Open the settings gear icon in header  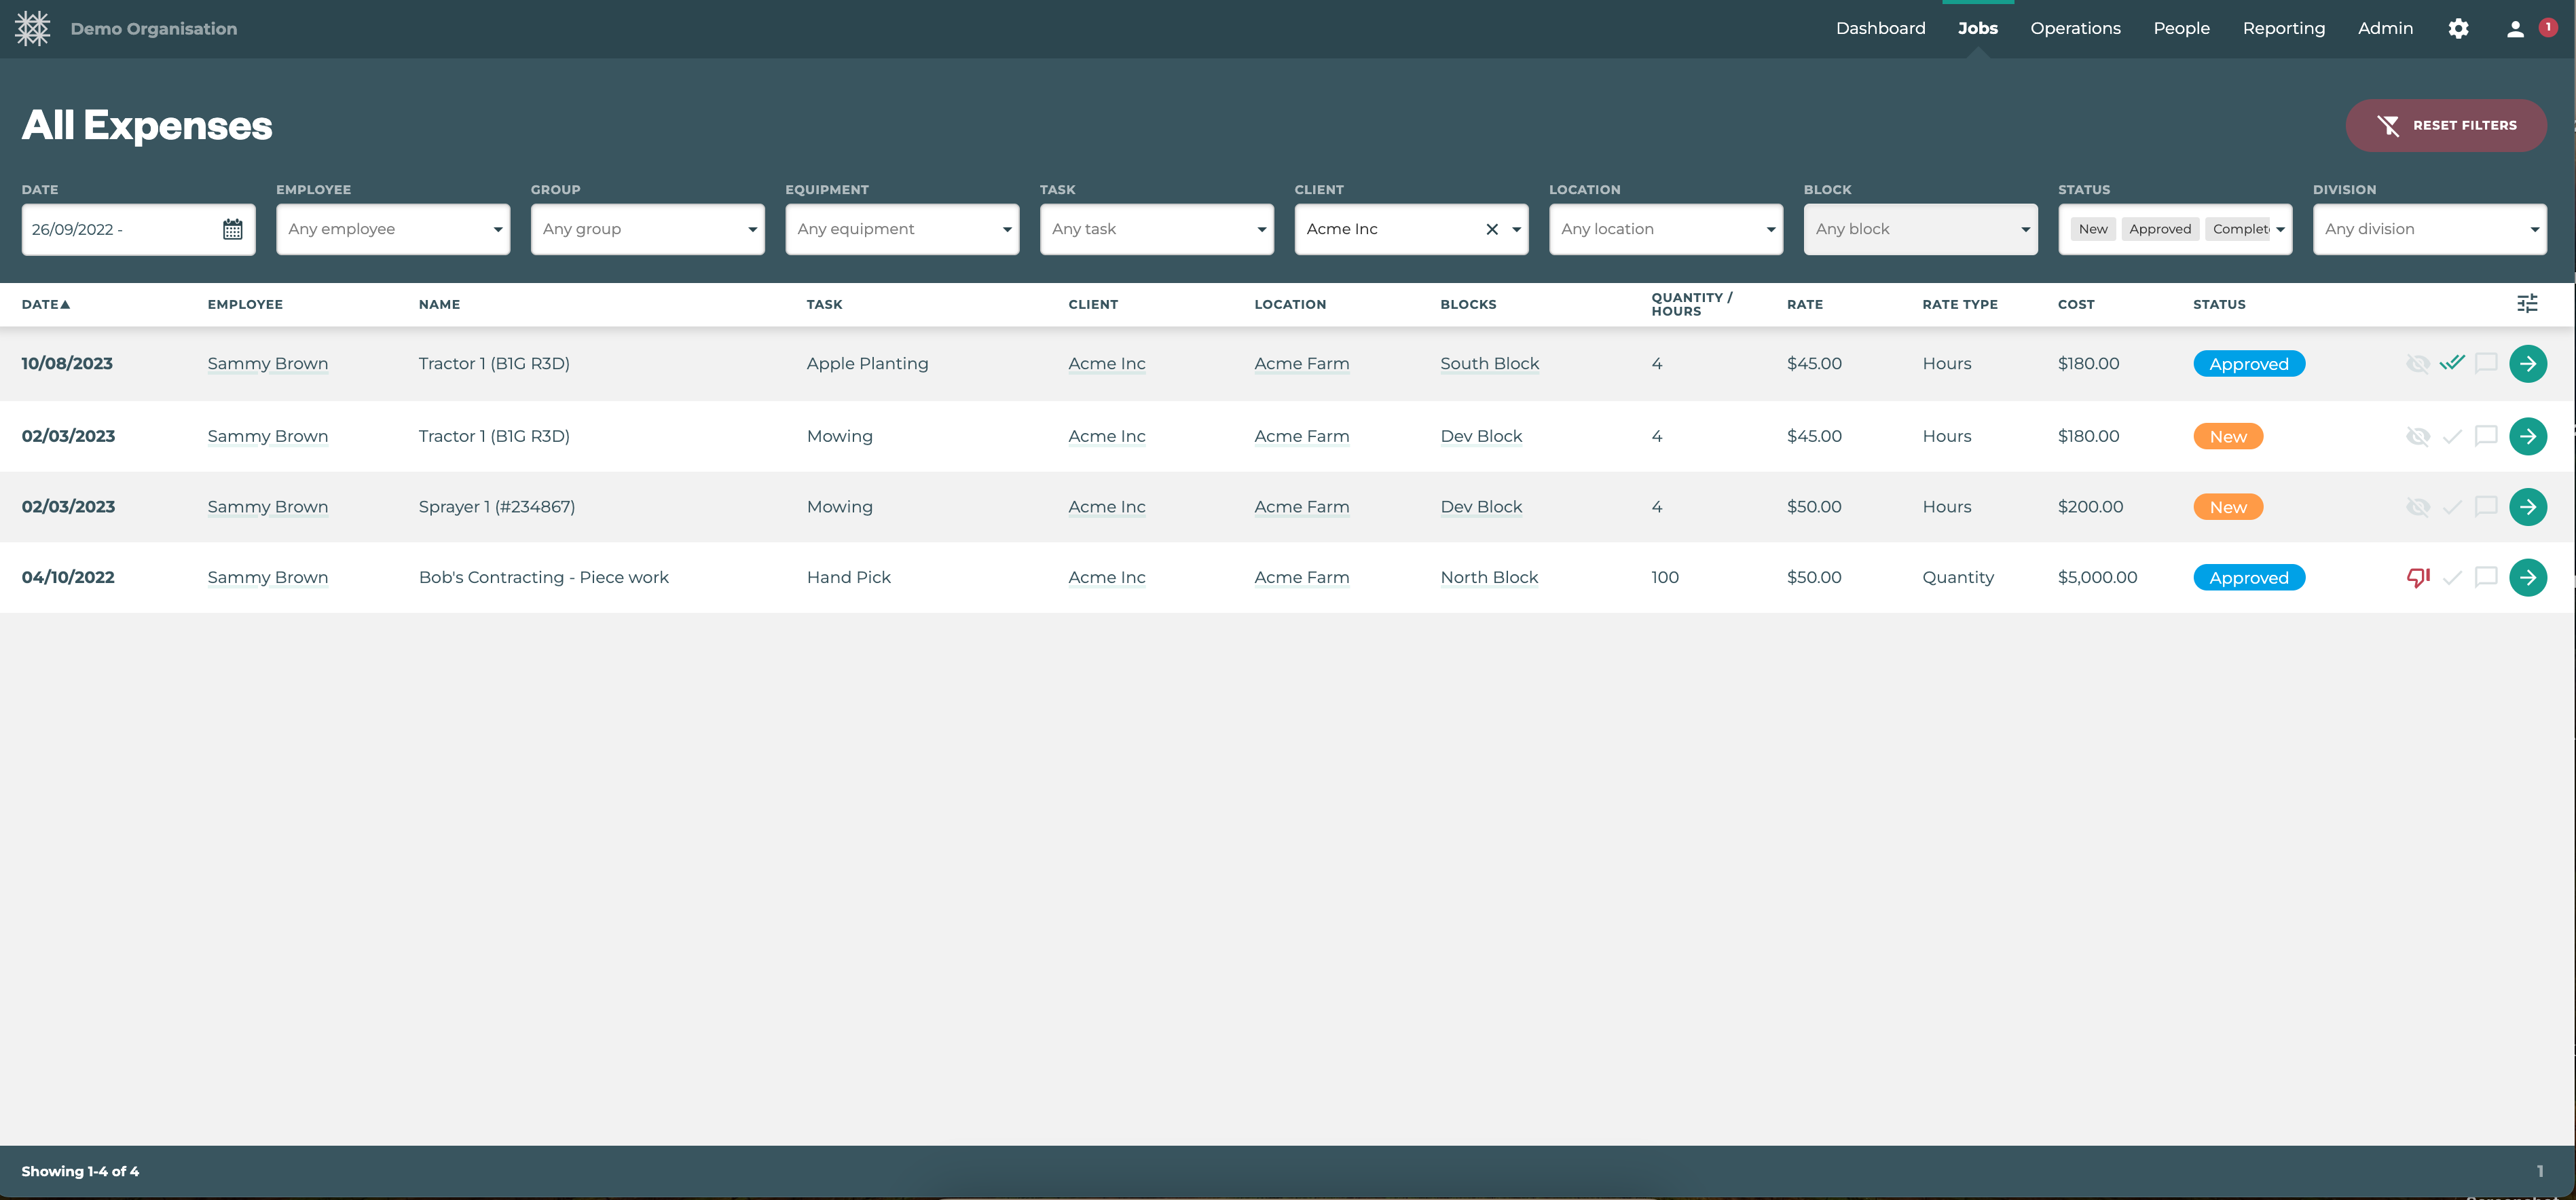[x=2458, y=29]
